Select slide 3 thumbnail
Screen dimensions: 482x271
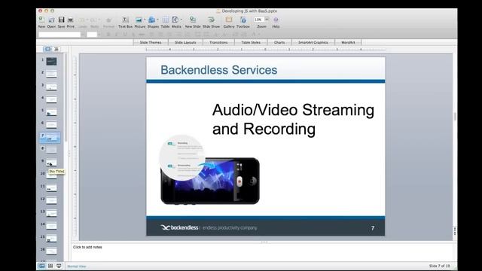(51, 87)
